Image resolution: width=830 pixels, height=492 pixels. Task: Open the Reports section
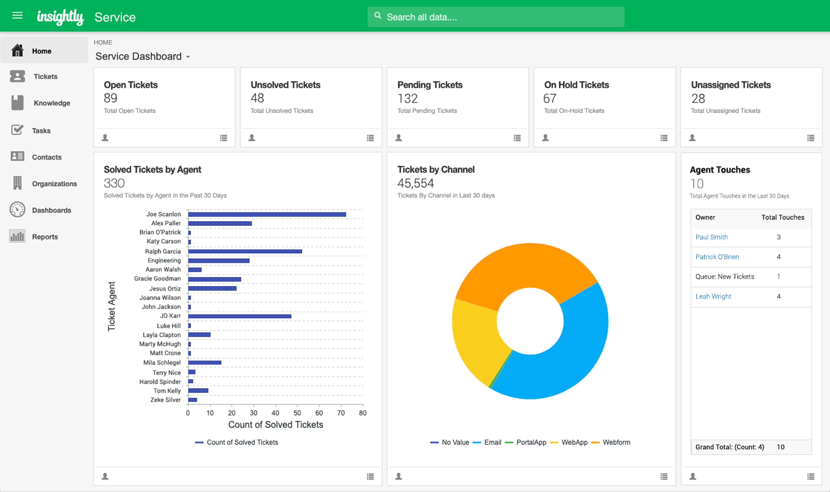45,237
